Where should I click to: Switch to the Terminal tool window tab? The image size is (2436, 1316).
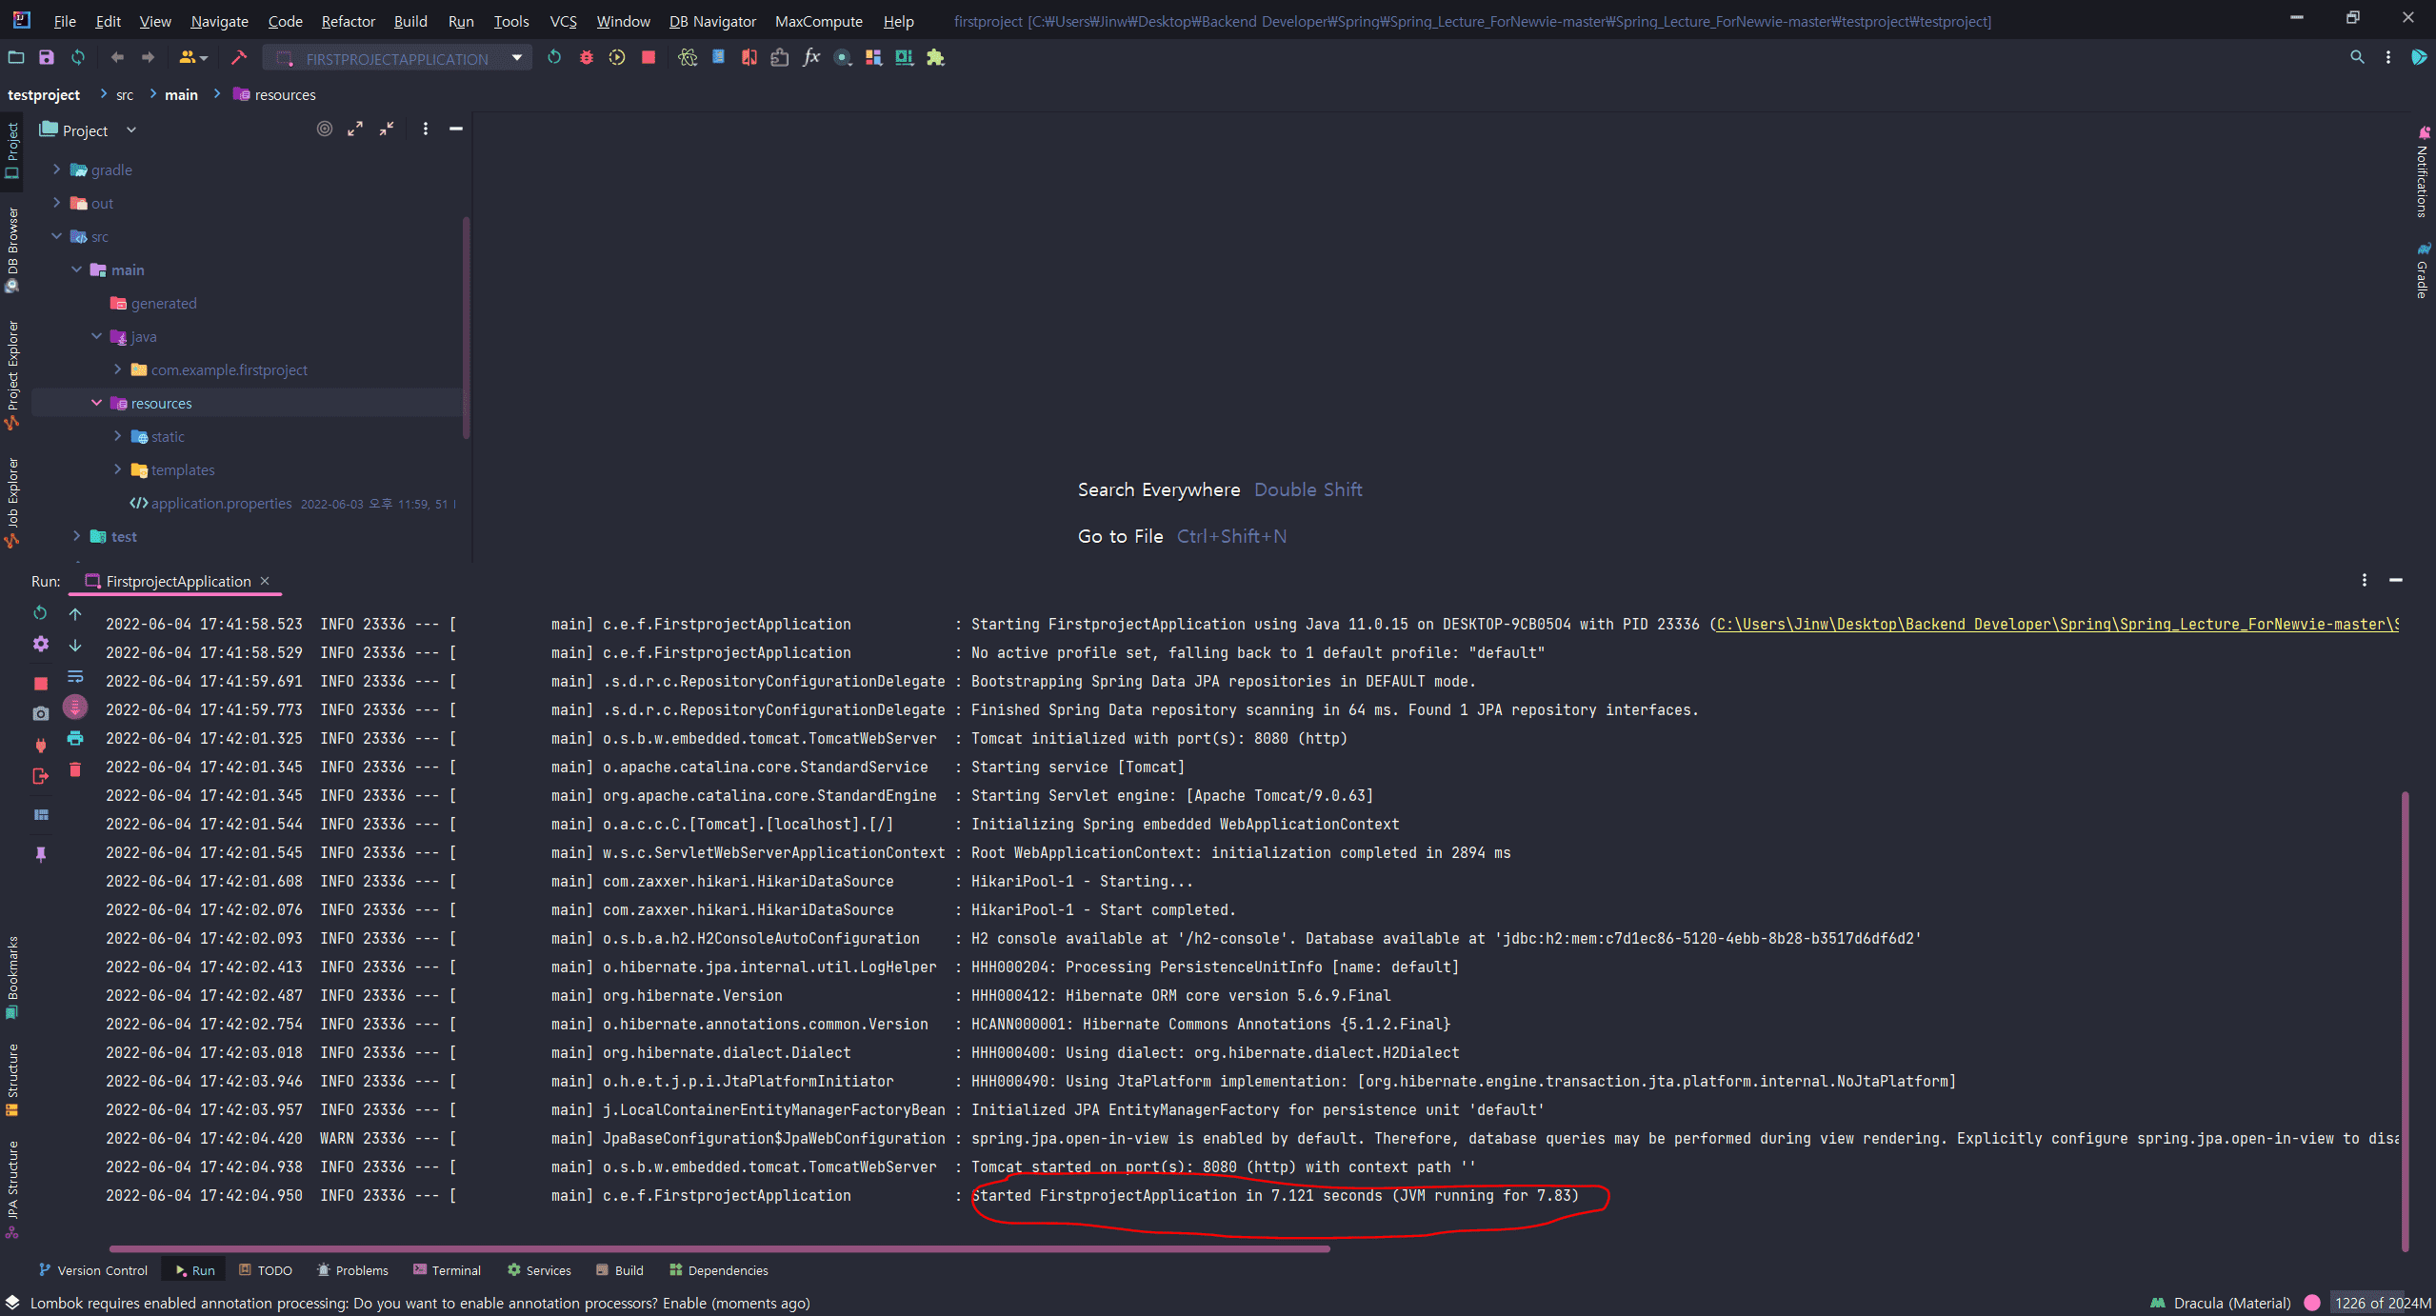pos(447,1270)
